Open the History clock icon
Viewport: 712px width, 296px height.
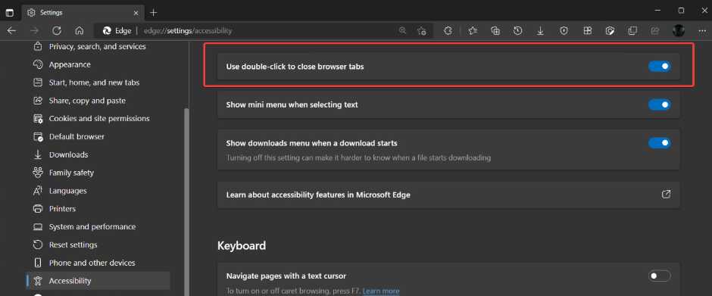[x=517, y=31]
